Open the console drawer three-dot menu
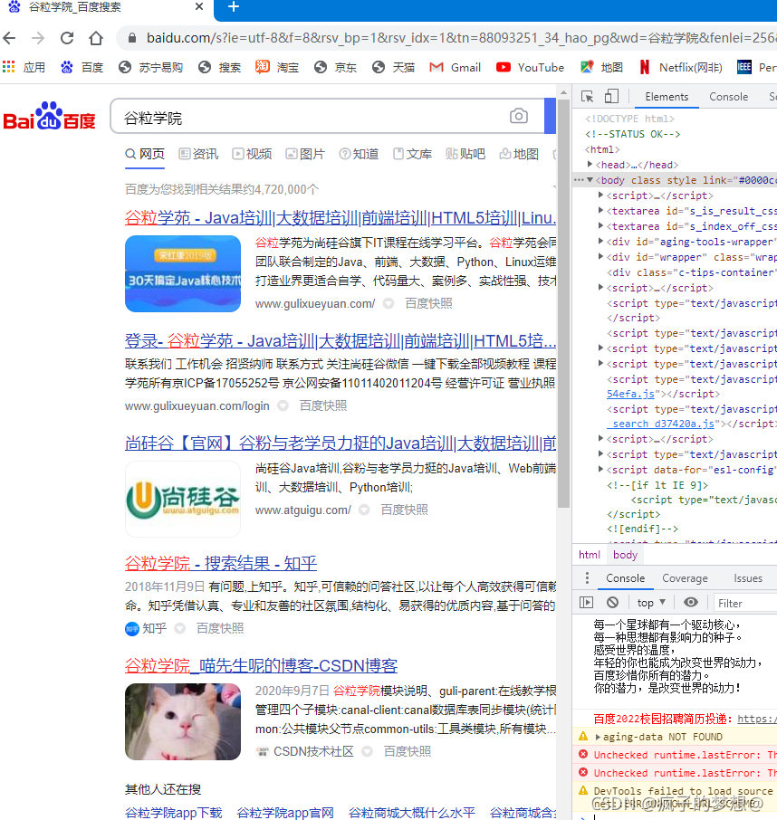The height and width of the screenshot is (820, 777). 587,577
